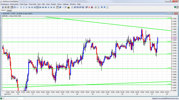Open the Edit menu
The width and height of the screenshot is (179, 100).
coord(43,4)
